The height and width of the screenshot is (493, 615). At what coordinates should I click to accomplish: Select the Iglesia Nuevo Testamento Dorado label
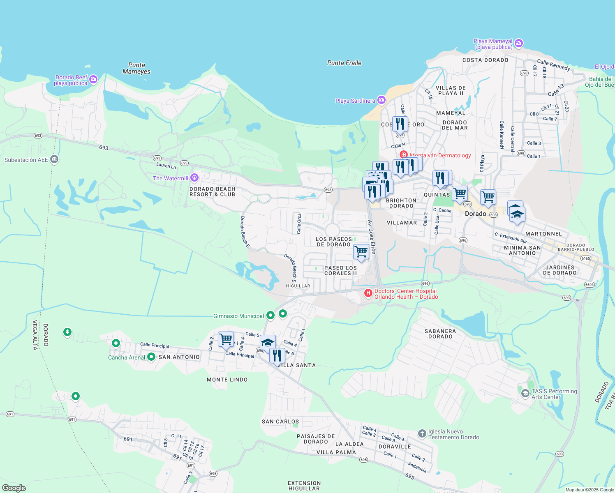point(454,434)
